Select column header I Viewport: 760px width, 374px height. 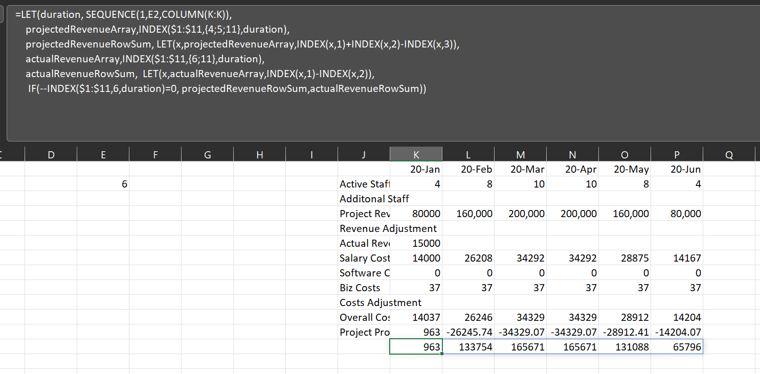311,155
